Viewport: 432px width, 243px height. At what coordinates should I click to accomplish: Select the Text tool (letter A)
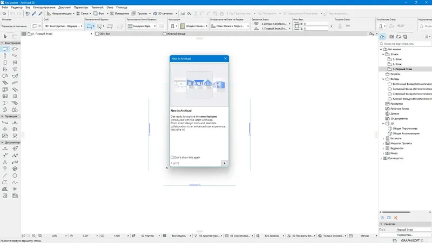tap(5, 162)
